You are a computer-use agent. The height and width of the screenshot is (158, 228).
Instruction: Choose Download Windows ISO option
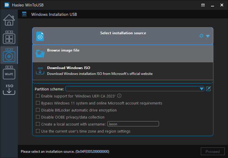(123, 71)
